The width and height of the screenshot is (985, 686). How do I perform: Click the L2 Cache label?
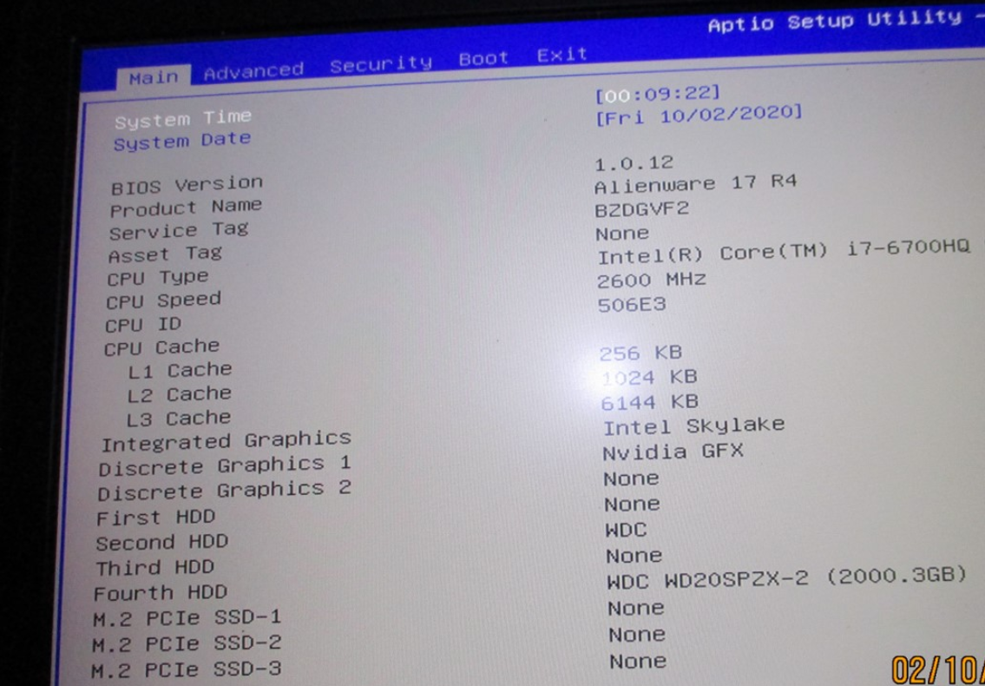[179, 395]
